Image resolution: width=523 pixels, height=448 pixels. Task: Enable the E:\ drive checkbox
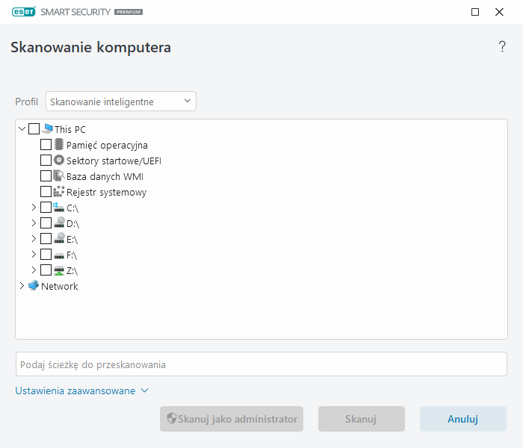[x=46, y=238]
